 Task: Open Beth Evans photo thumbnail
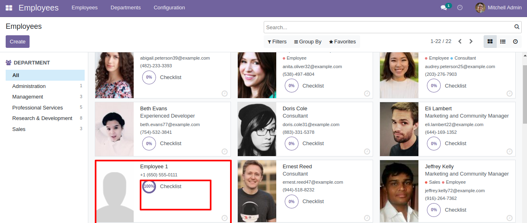point(114,129)
